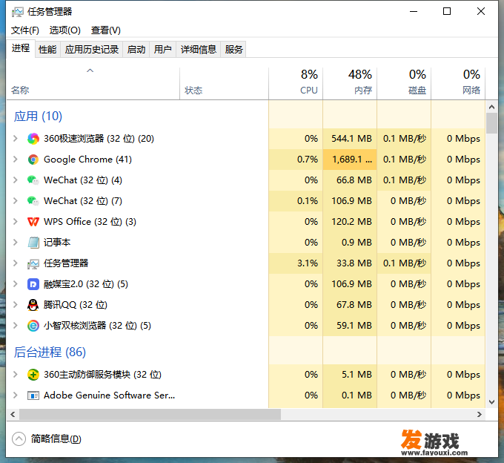Expand the 任务管理器 process row
504x463 pixels.
tap(15, 263)
